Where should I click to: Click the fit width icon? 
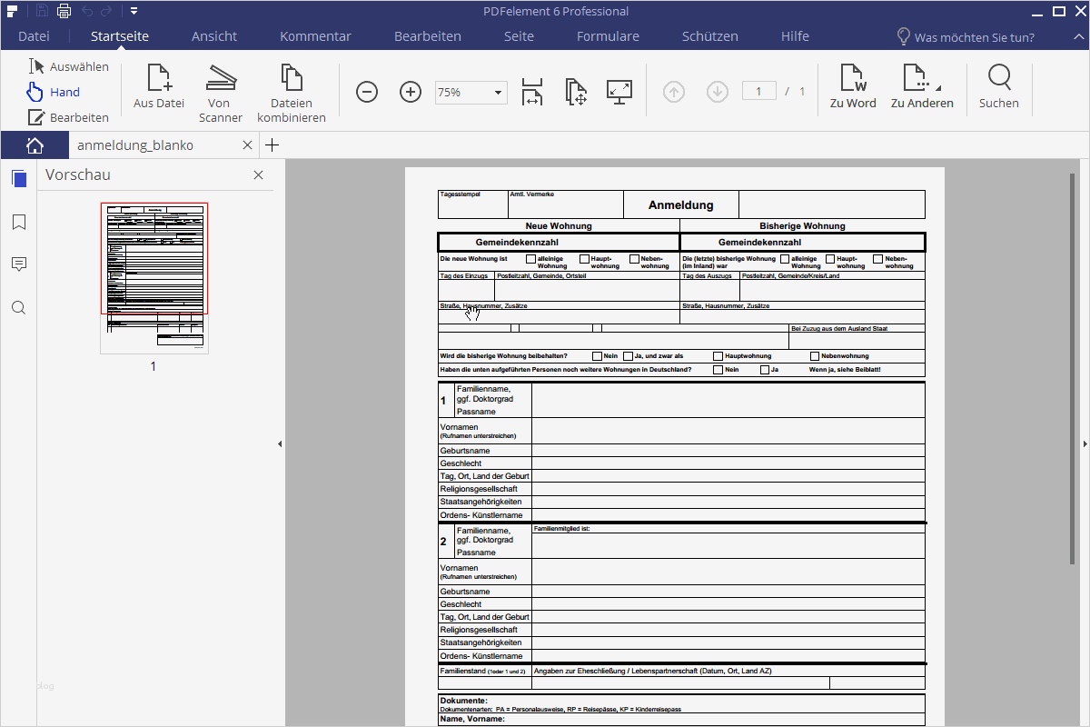(532, 92)
